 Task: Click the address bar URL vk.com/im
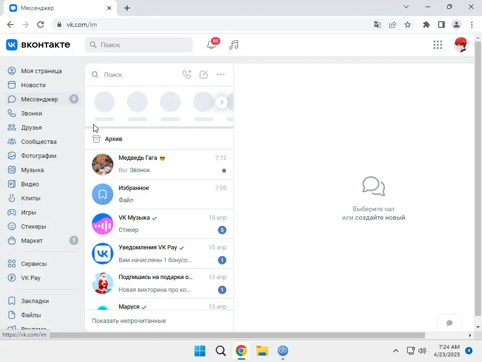pyautogui.click(x=82, y=25)
